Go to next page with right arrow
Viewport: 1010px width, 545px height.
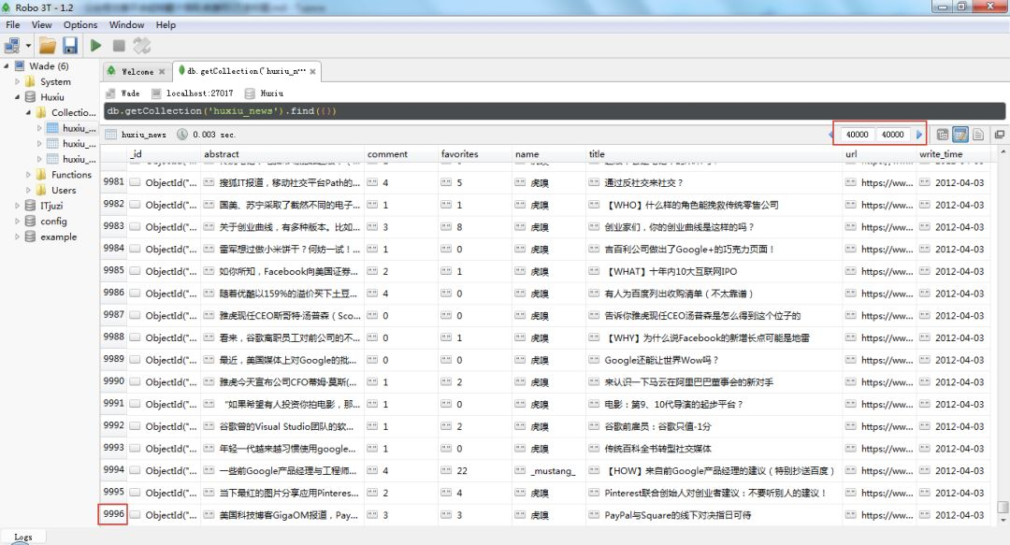click(x=919, y=135)
